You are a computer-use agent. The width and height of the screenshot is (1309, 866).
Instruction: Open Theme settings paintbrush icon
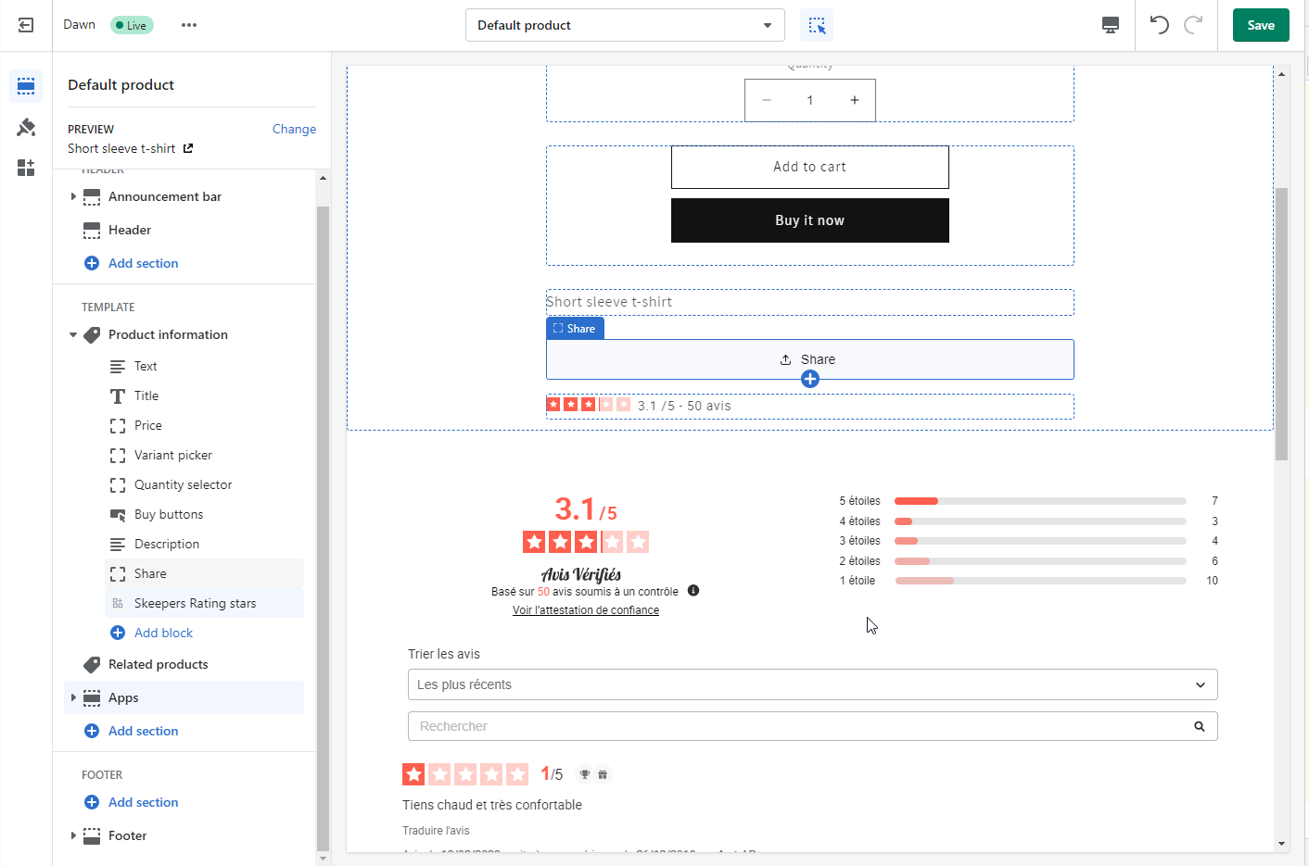26,127
